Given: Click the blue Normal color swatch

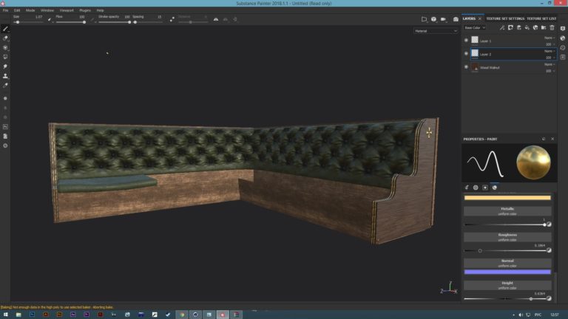Looking at the screenshot, I should (x=507, y=272).
